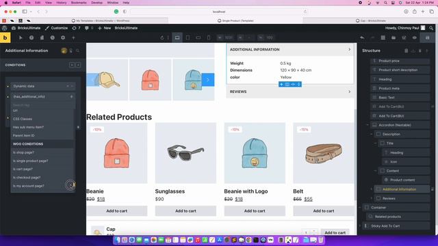Click the plus add-element icon in Bricks toolbar
438x246 pixels.
pos(73,38)
